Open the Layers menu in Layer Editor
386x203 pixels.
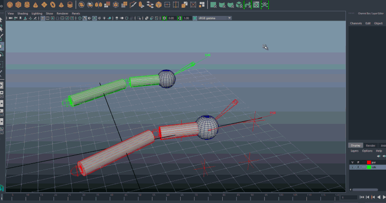click(355, 151)
